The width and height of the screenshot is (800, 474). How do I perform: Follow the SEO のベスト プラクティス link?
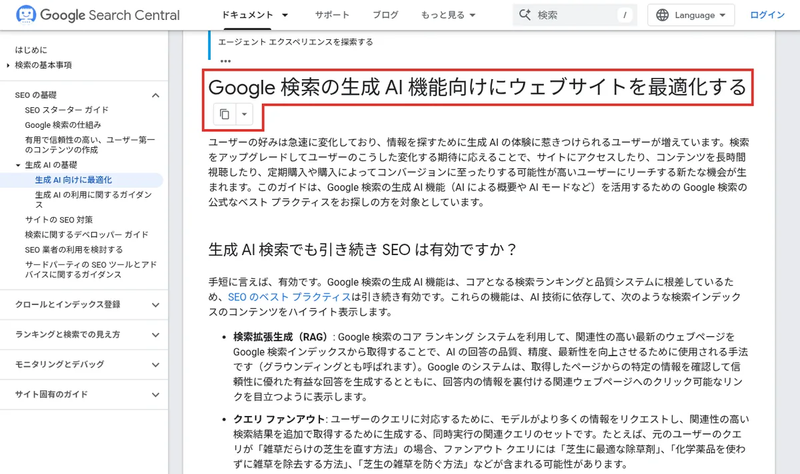point(289,297)
